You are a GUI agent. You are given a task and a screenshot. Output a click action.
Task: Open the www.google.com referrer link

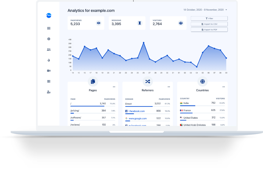pyautogui.click(x=138, y=118)
